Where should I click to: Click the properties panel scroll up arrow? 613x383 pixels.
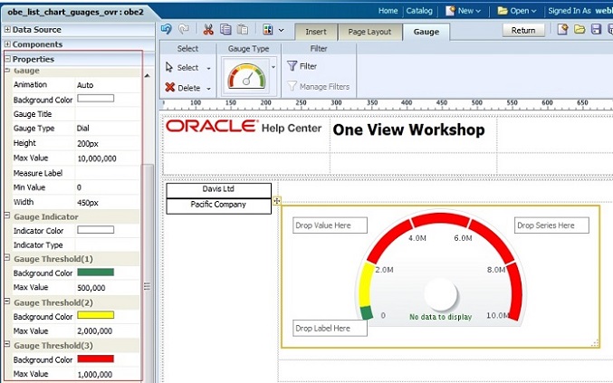pos(148,75)
